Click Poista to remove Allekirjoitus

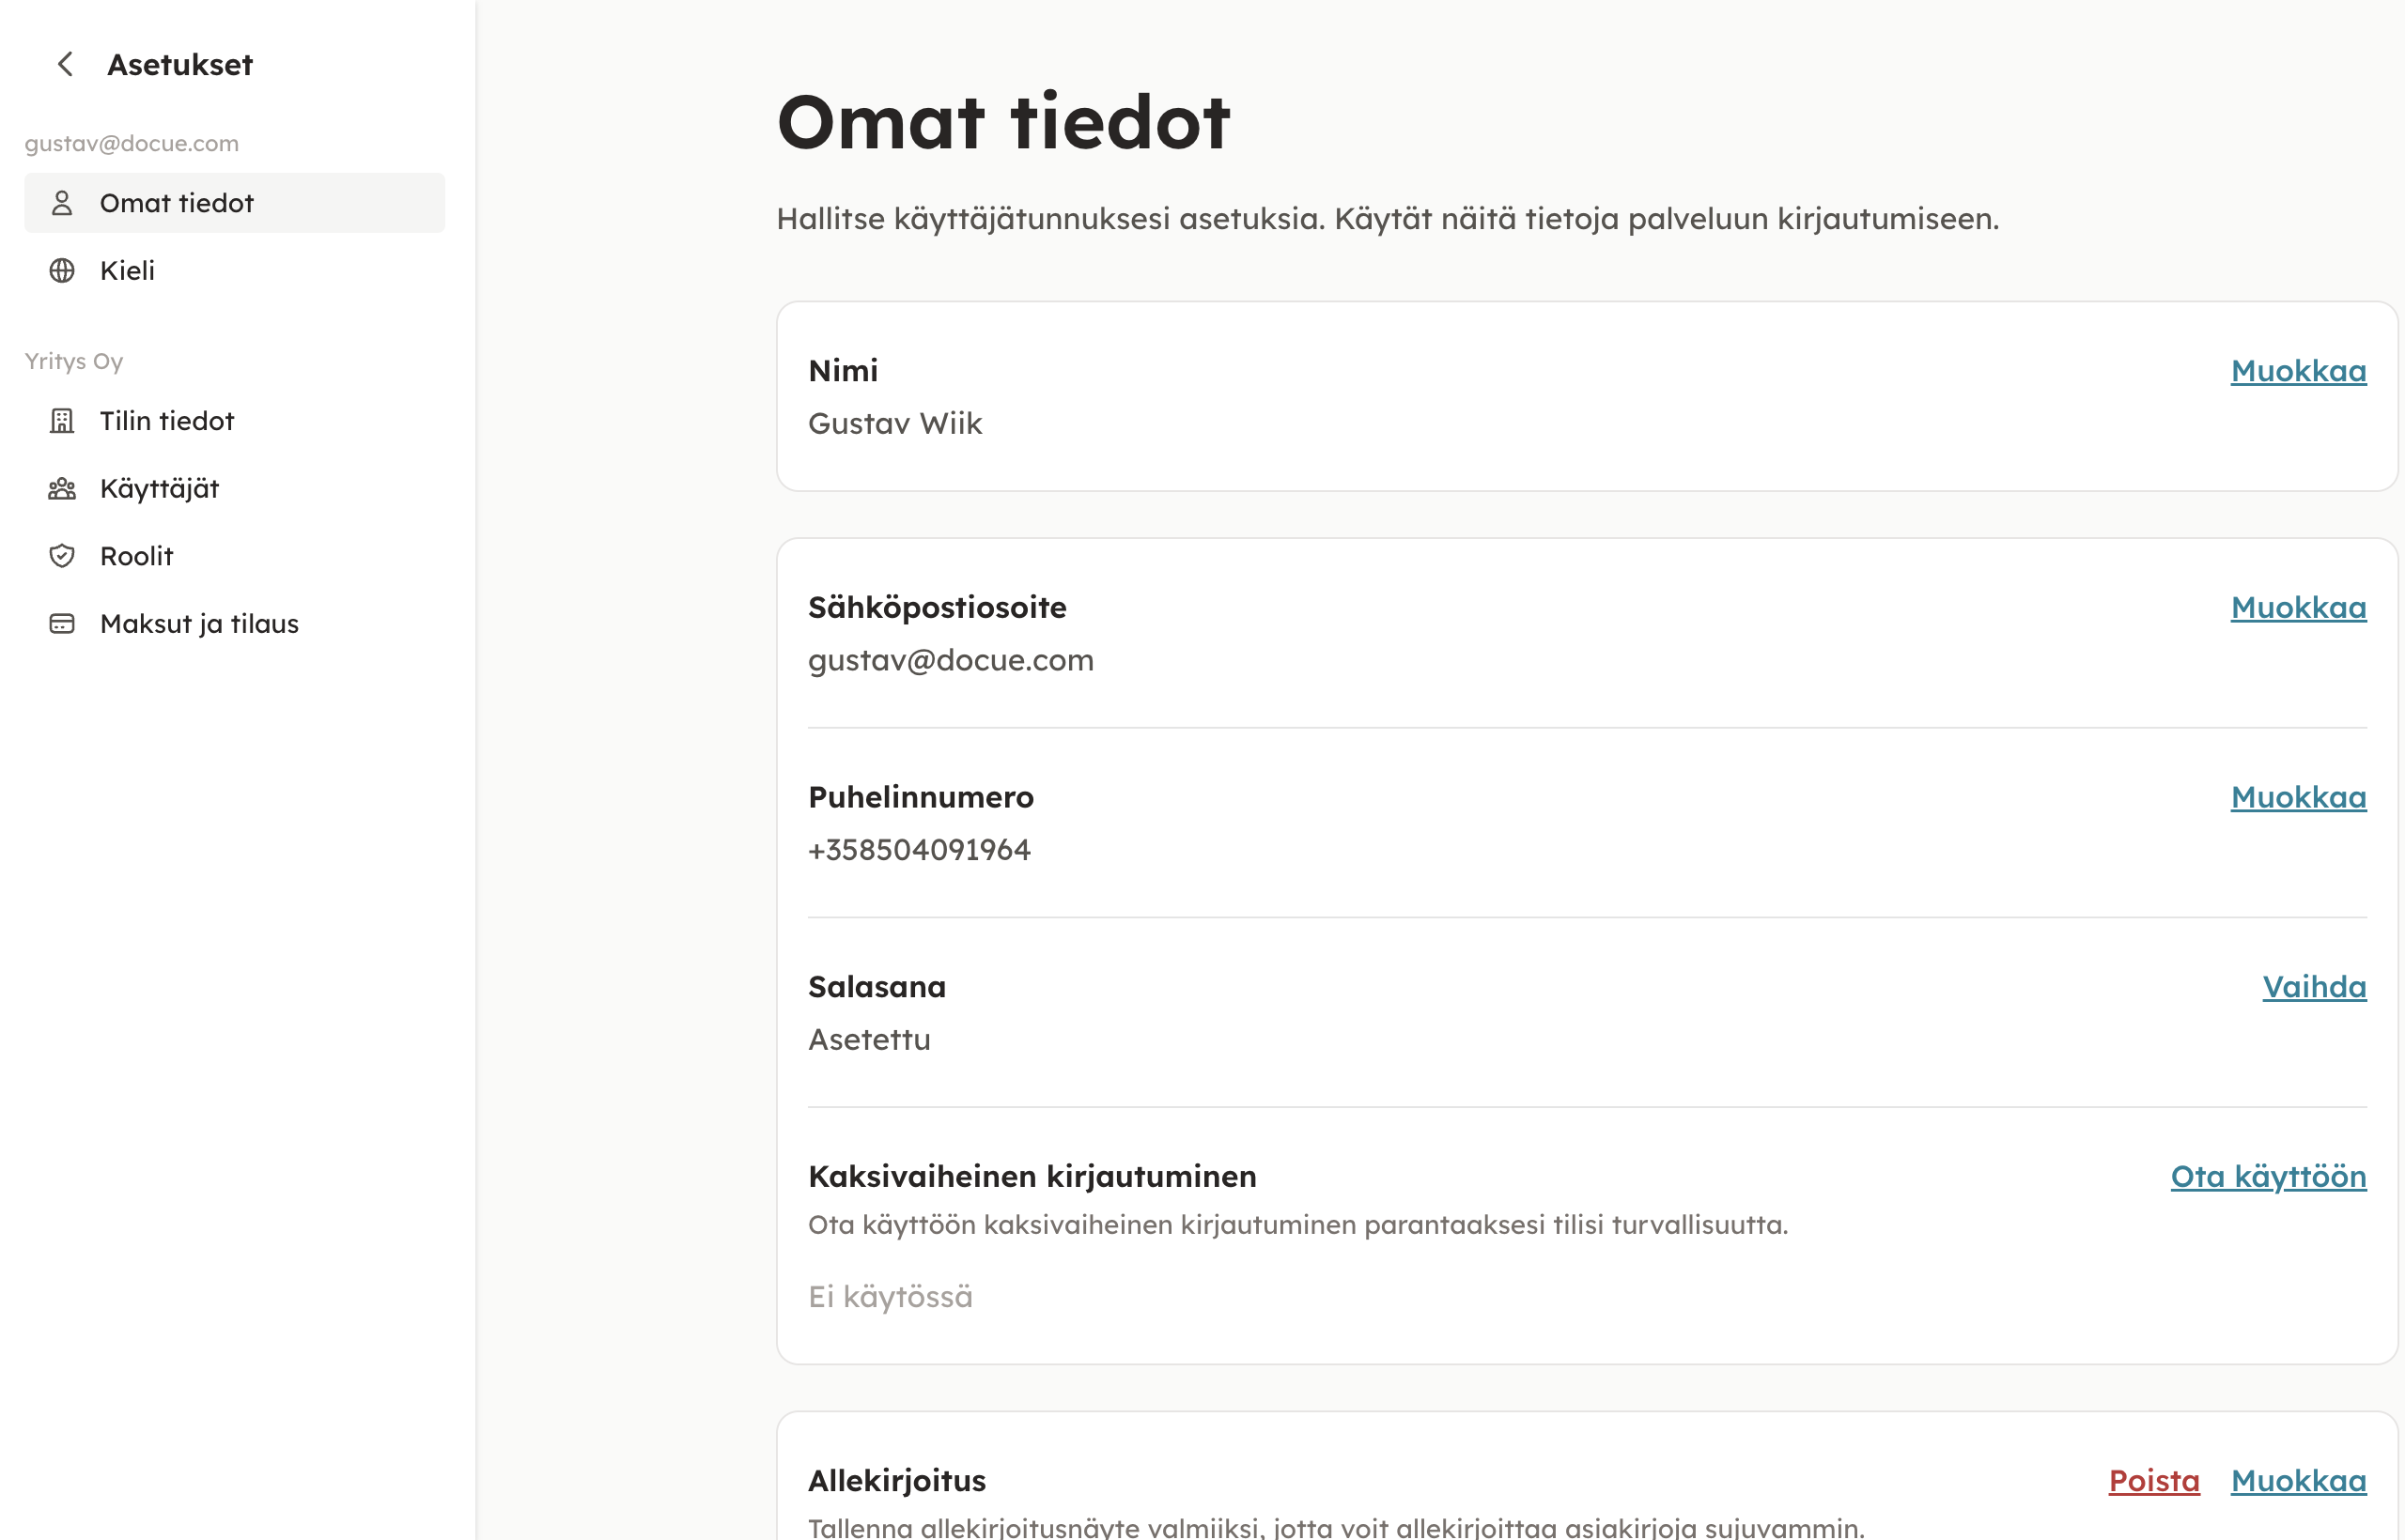(2154, 1481)
